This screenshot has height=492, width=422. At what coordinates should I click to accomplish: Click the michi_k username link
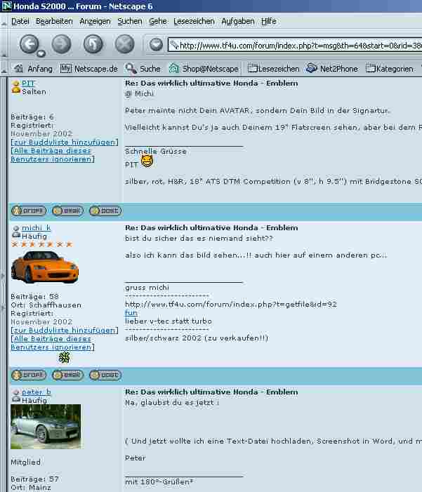(x=36, y=228)
